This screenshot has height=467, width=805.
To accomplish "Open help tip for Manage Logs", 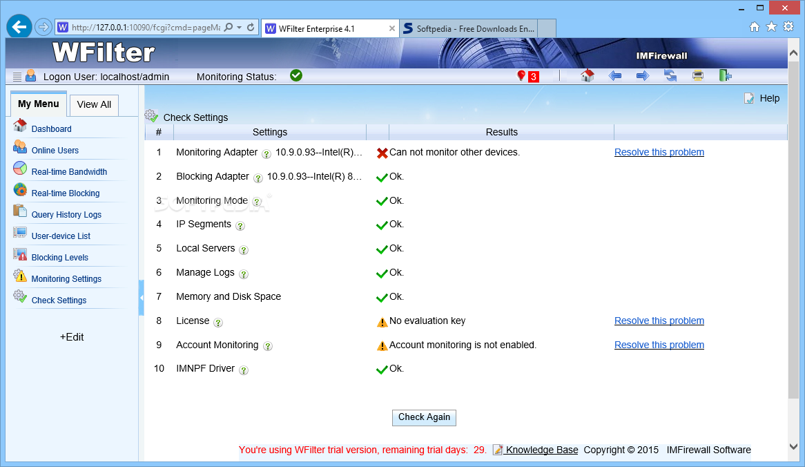I will [x=244, y=274].
